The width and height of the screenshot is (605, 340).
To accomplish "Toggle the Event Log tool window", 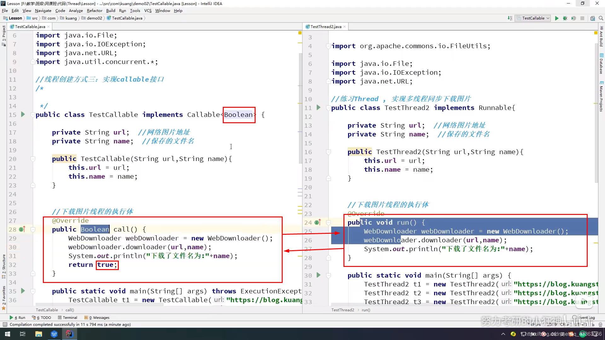I will 584,318.
